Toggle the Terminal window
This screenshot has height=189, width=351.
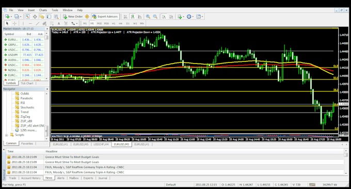coord(49,17)
